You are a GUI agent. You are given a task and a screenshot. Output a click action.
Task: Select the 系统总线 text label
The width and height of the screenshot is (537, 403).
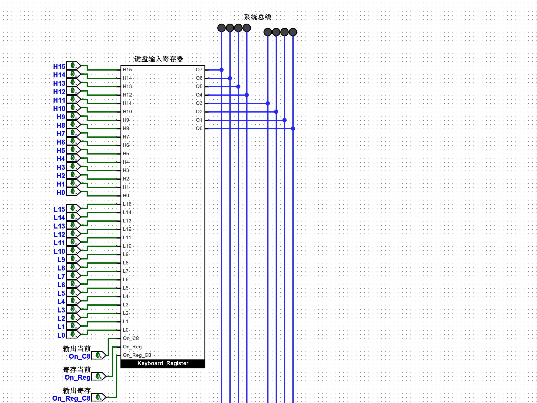point(257,17)
